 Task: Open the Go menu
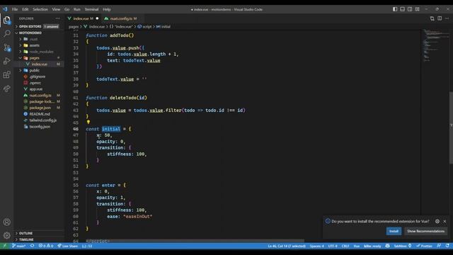coord(67,9)
